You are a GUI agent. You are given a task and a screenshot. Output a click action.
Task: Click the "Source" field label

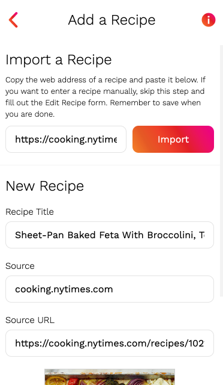pos(20,266)
